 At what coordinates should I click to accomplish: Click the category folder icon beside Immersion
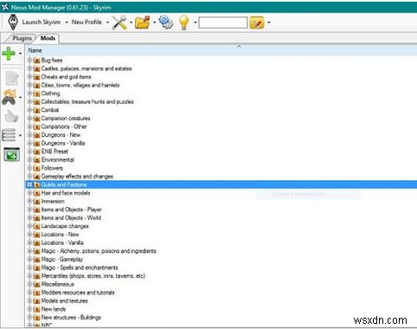click(x=36, y=202)
